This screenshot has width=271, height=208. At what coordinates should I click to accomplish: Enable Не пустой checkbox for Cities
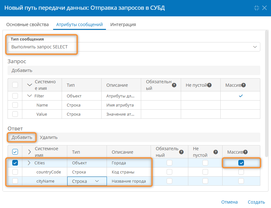(205, 163)
